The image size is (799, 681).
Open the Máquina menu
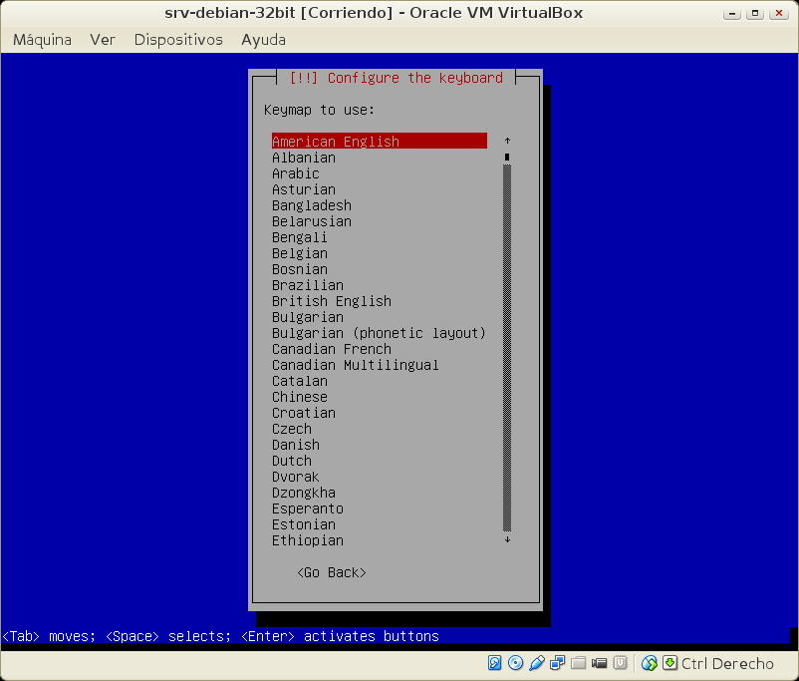42,40
